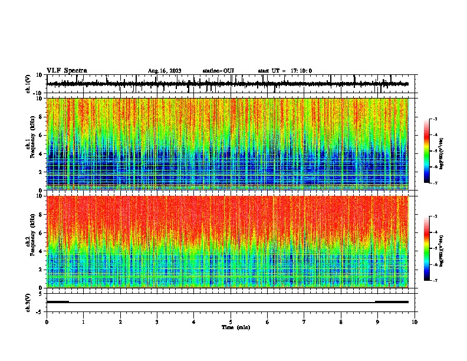This screenshot has height=361, width=467.
Task: Click the 'station=OUJ' label
Action: click(218, 71)
